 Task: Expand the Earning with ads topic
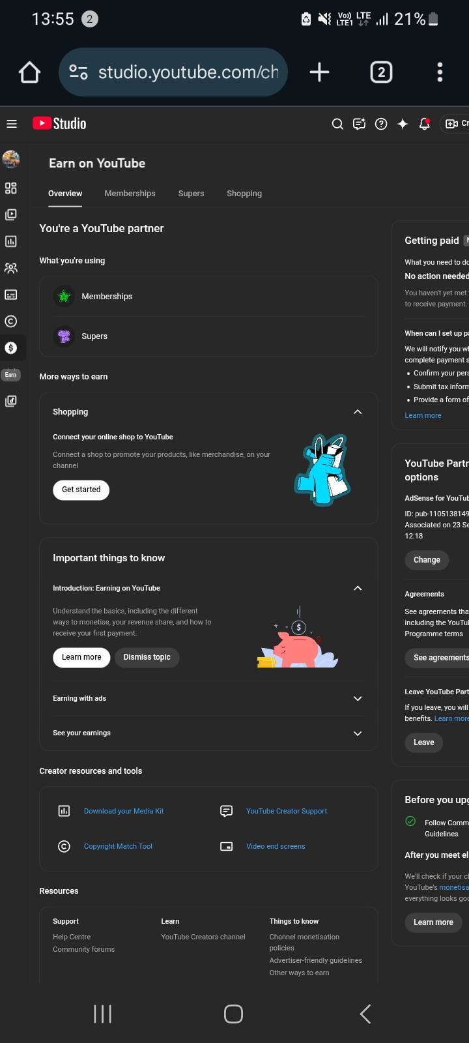[357, 699]
